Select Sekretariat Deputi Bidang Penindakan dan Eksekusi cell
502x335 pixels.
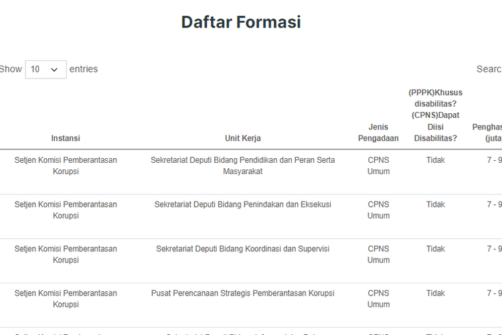[x=242, y=204]
